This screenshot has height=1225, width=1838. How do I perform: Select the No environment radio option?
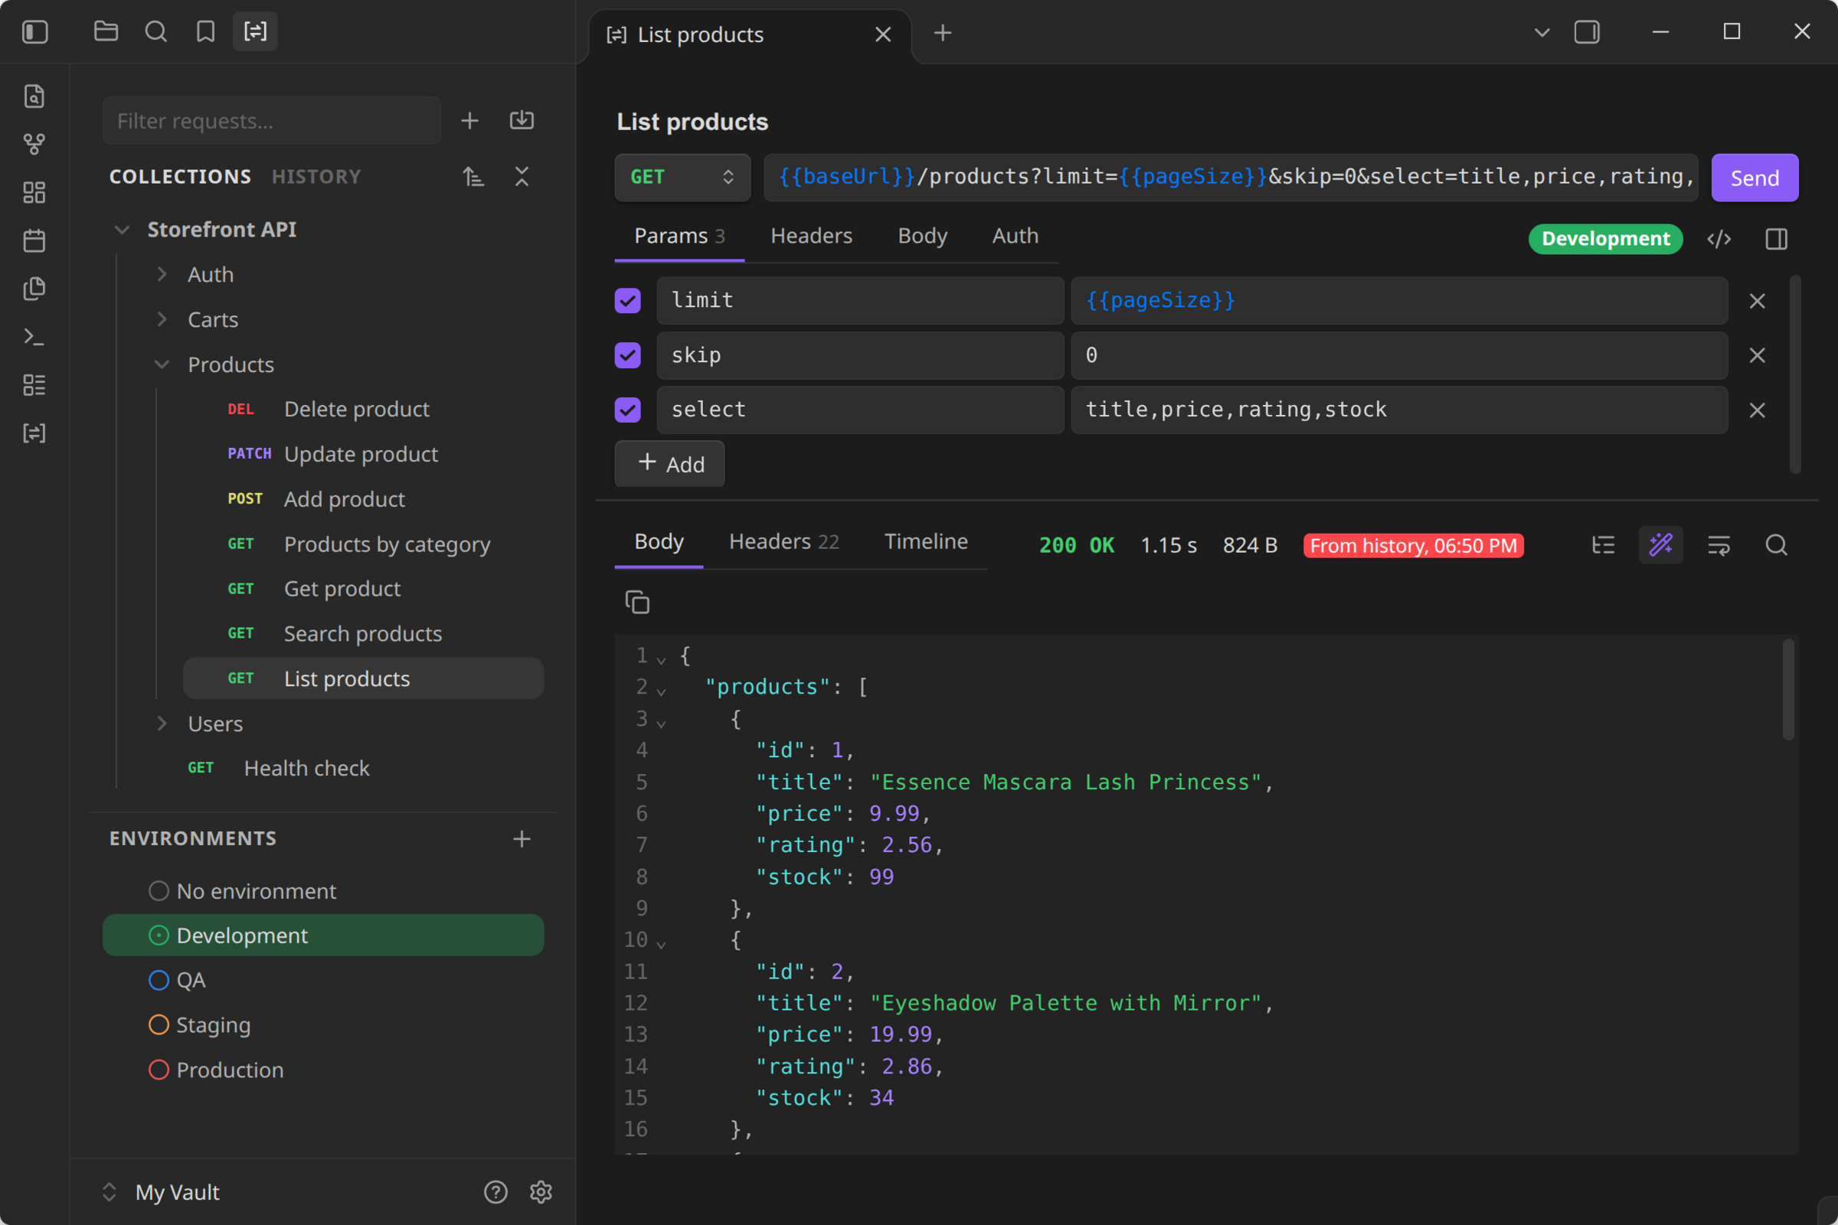pyautogui.click(x=159, y=890)
